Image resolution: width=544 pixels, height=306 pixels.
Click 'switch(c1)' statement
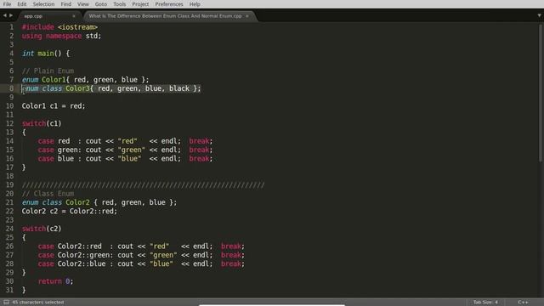coord(42,123)
